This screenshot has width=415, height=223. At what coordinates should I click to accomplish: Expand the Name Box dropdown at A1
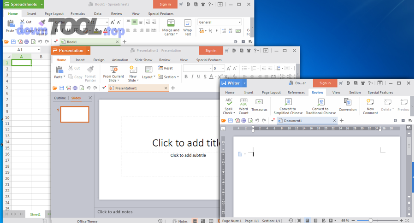click(x=39, y=50)
